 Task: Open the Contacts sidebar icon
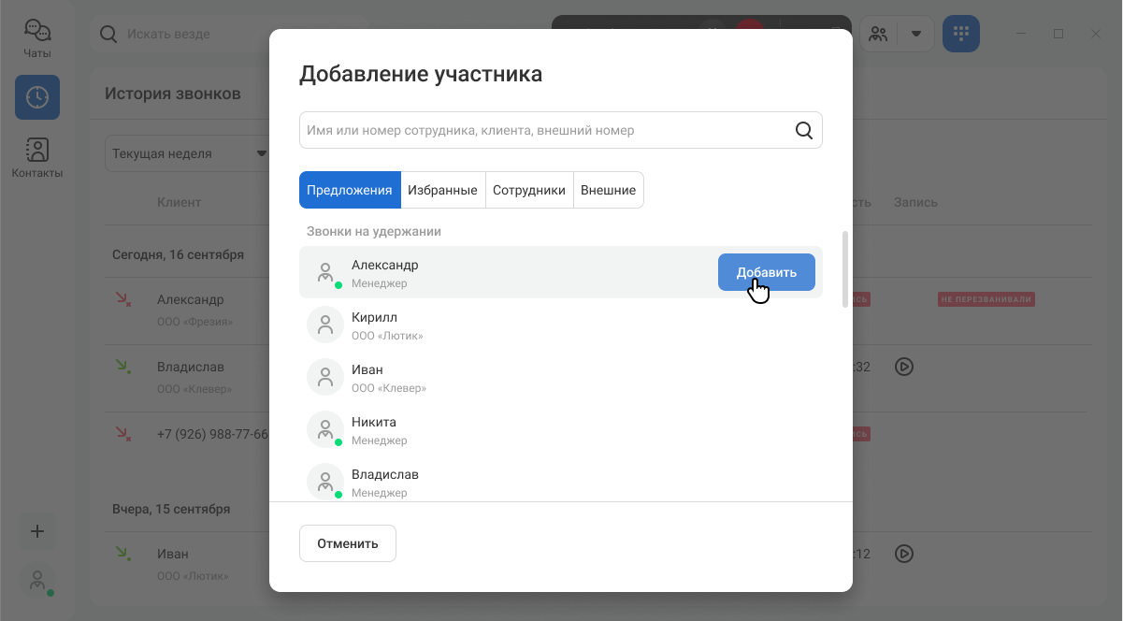(37, 151)
